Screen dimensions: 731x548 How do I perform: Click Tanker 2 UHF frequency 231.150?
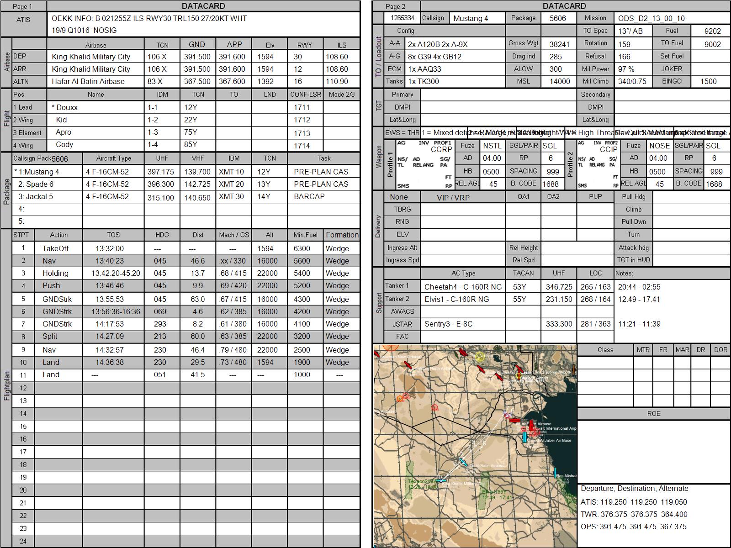click(559, 299)
